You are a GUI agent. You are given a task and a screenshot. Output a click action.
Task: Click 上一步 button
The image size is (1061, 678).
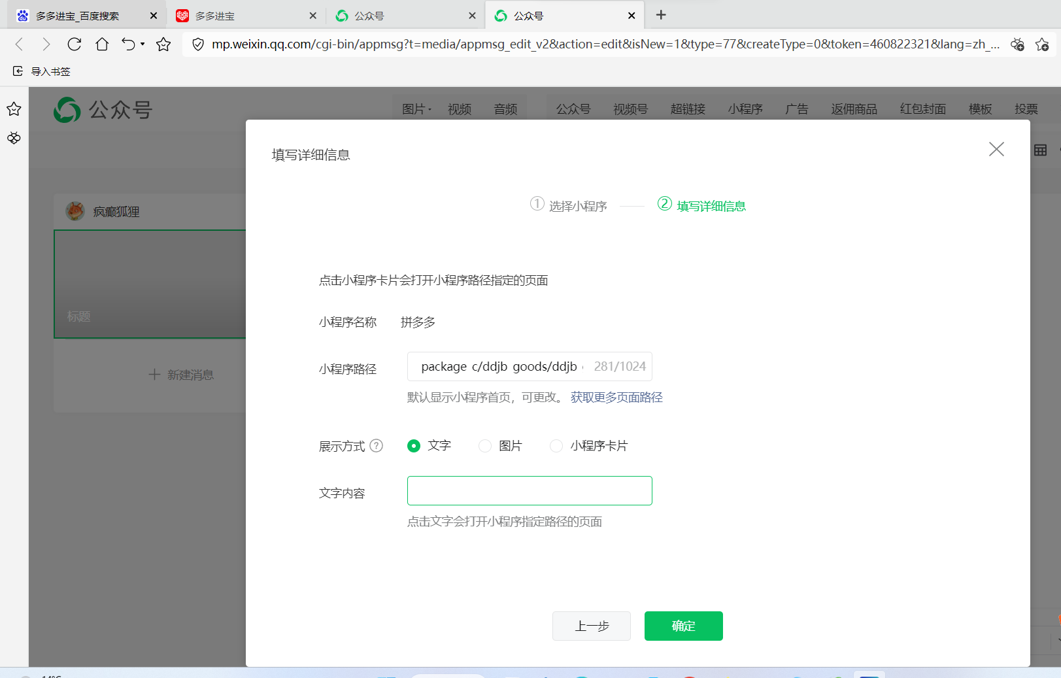pos(592,626)
